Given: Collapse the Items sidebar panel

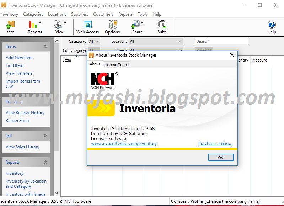Looking at the screenshot, I should pyautogui.click(x=45, y=46).
